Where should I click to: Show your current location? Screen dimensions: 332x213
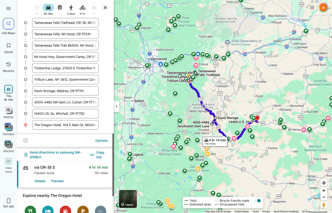pos(324,183)
